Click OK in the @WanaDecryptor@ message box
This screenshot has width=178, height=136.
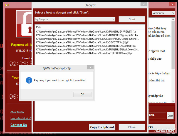tap(82, 94)
